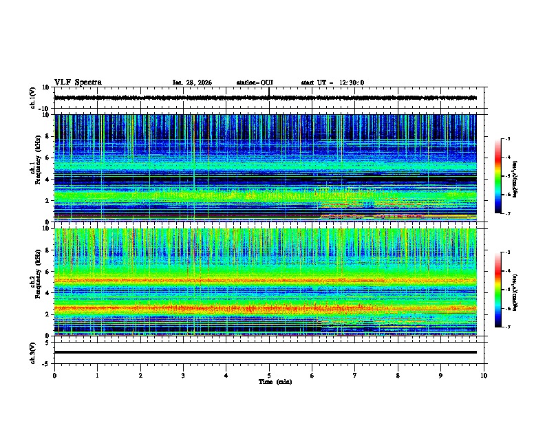Click the "-10" tick on ch.1(V) axis

[45, 108]
